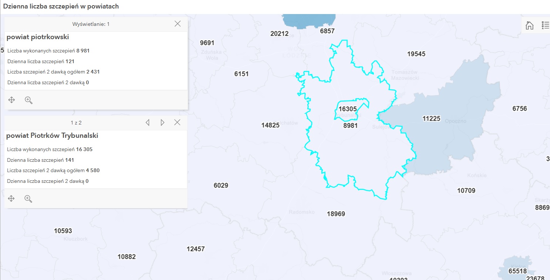This screenshot has height=280, width=550.
Task: Click pan icon in powiat piotrkowski popup
Action: point(11,100)
